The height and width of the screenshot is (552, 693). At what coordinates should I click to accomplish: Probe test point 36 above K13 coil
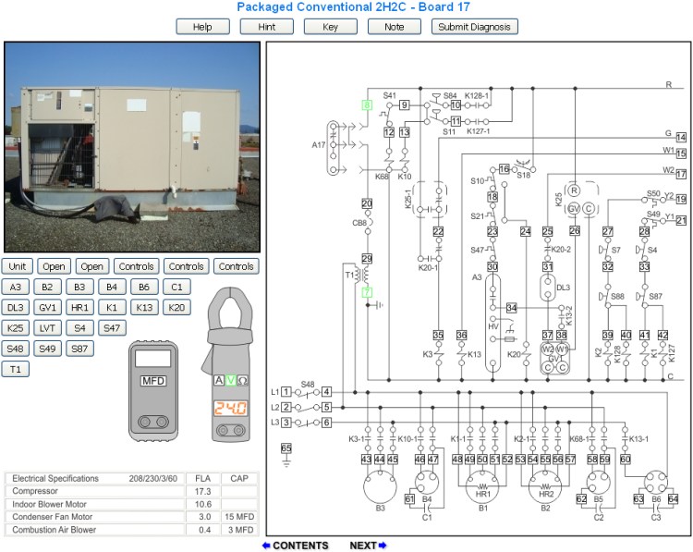point(461,336)
